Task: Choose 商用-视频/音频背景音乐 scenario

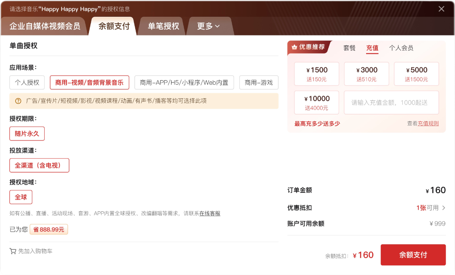Action: tap(89, 83)
